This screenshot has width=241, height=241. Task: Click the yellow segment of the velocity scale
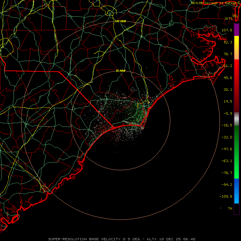point(236,48)
